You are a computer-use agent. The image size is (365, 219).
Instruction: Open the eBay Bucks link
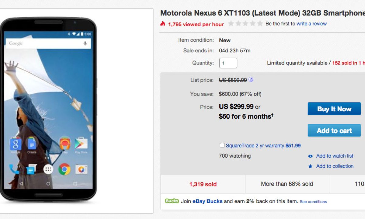tap(207, 201)
